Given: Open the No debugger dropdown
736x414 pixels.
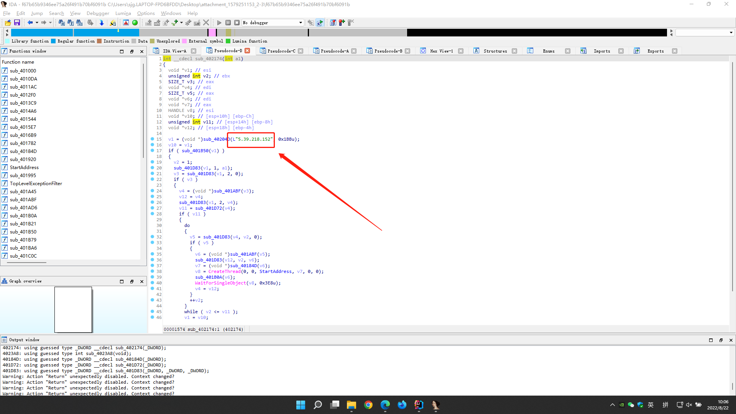Looking at the screenshot, I should tap(301, 23).
